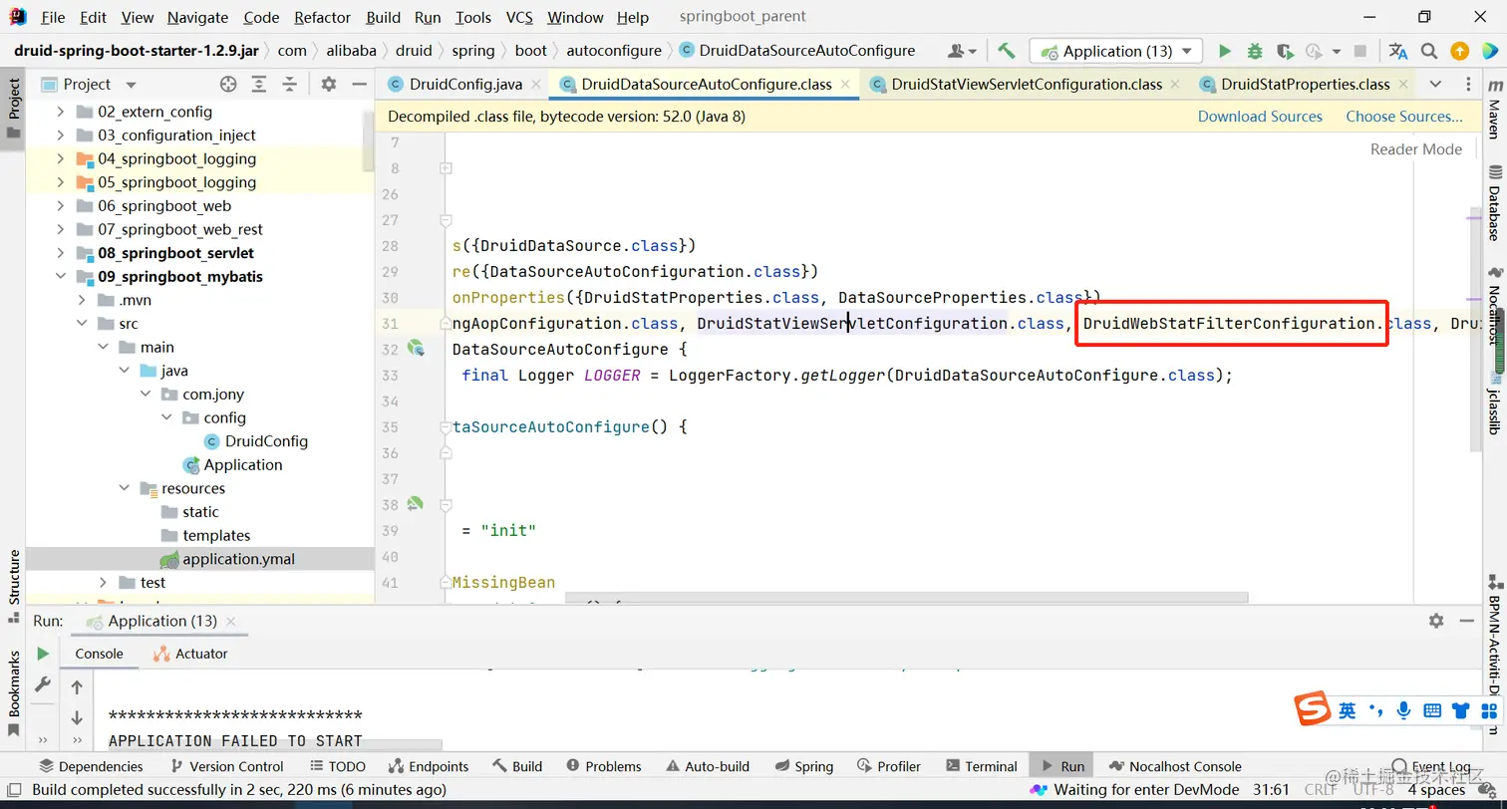
Task: Run Application with coverage shield icon
Action: click(1284, 51)
